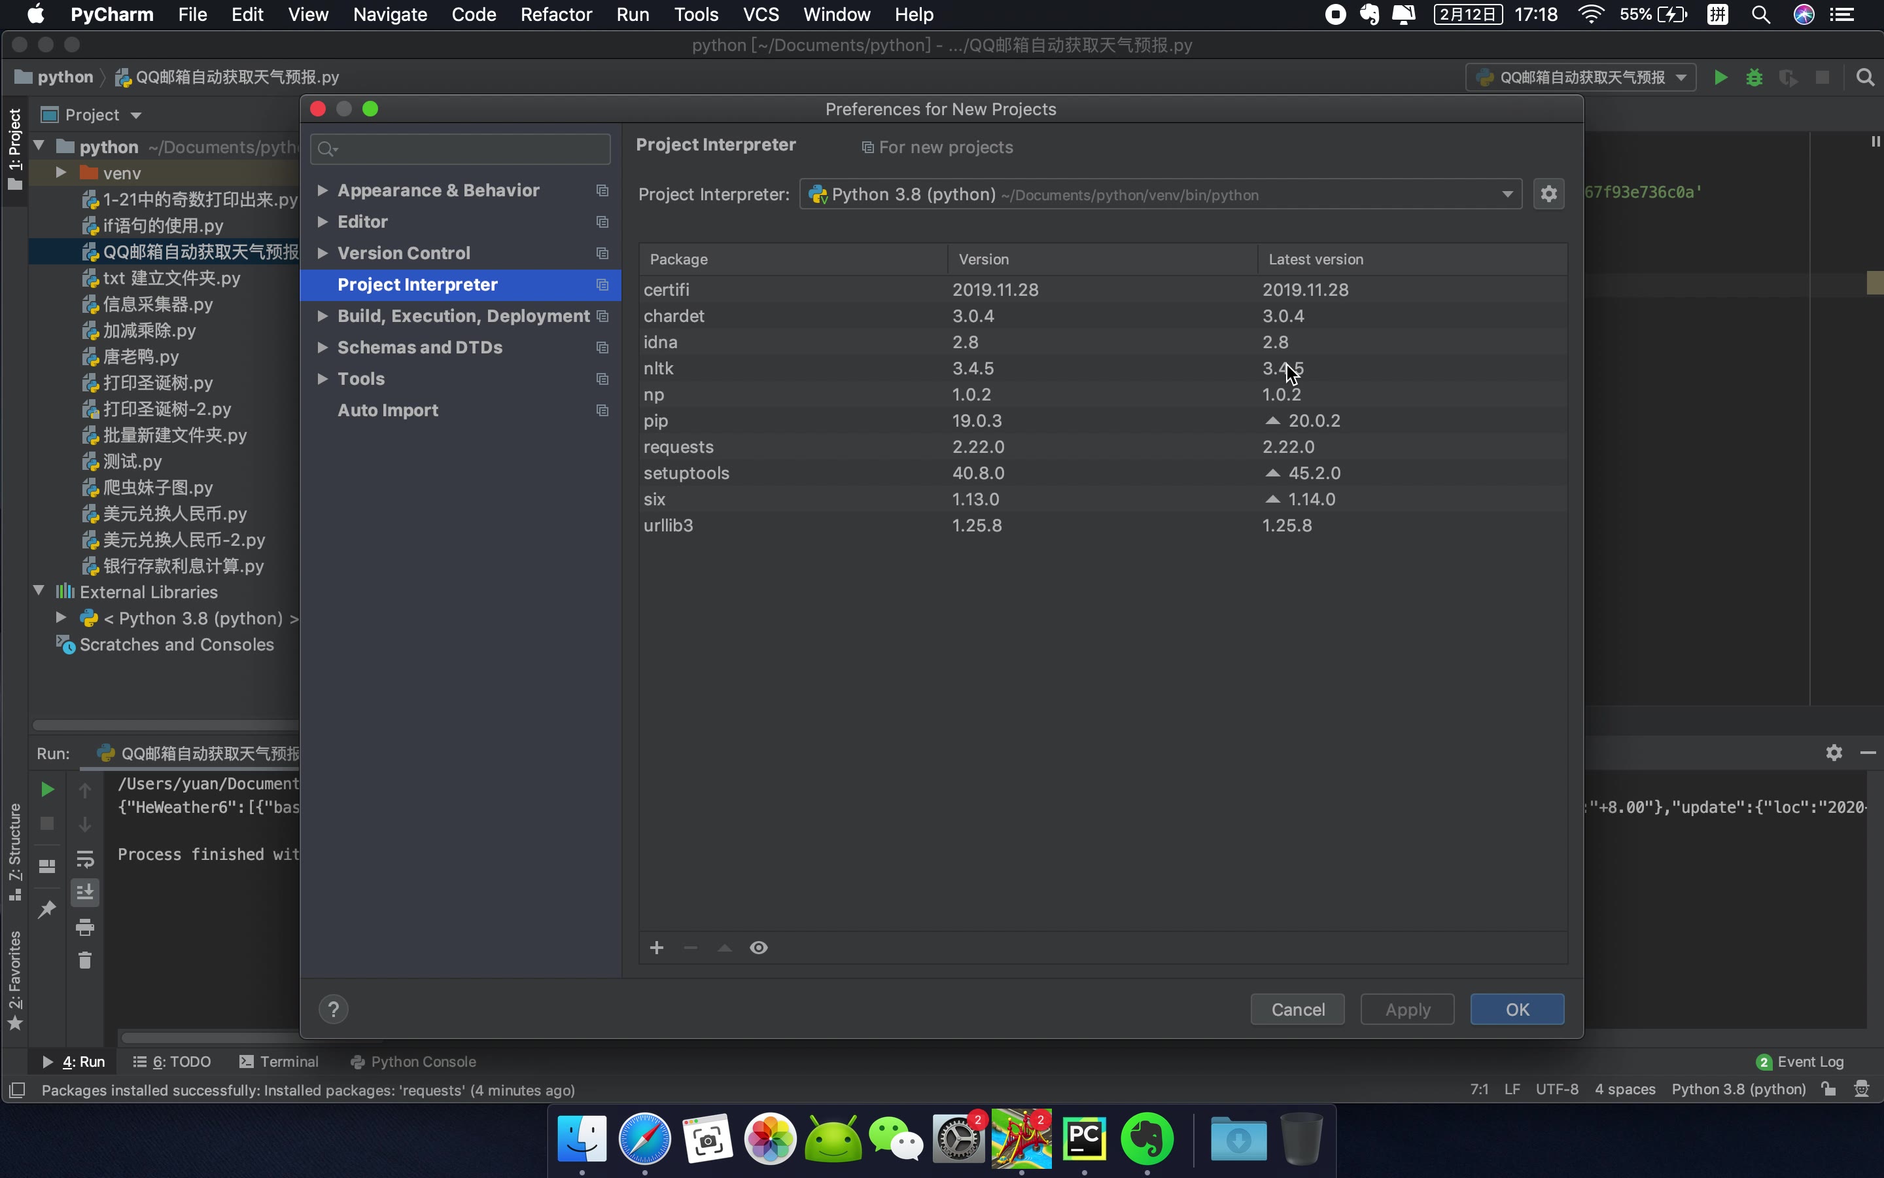Expand the venv folder

click(61, 172)
